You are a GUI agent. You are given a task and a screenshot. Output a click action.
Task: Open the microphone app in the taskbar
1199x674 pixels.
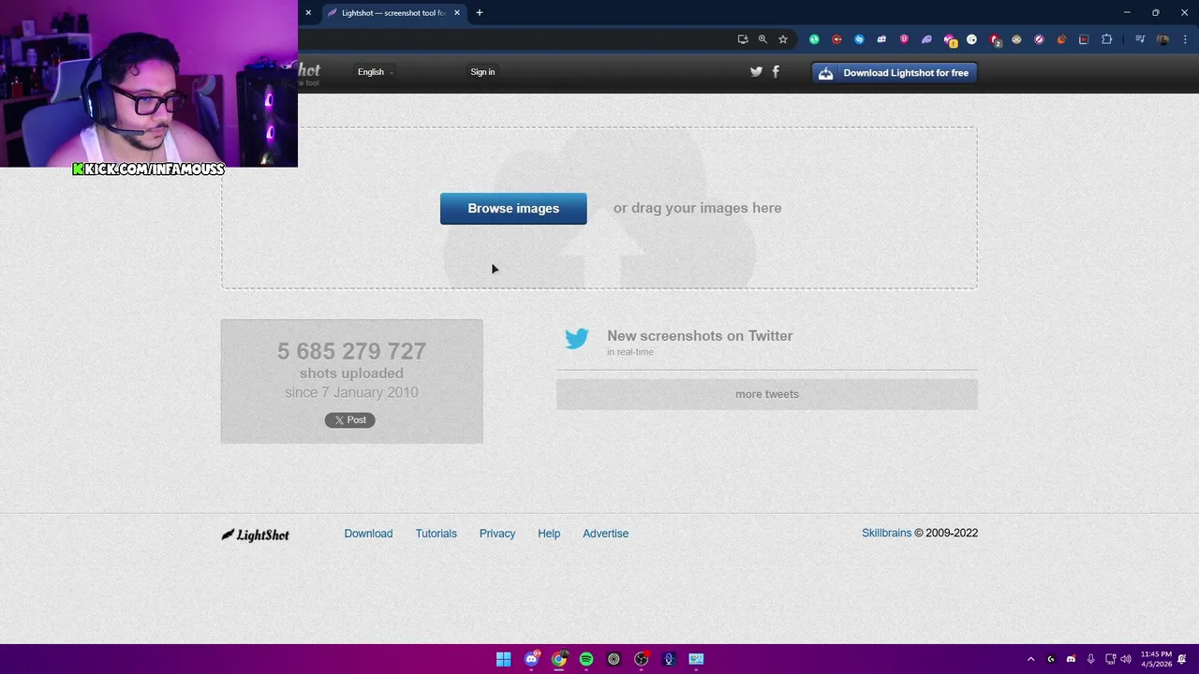coord(669,659)
